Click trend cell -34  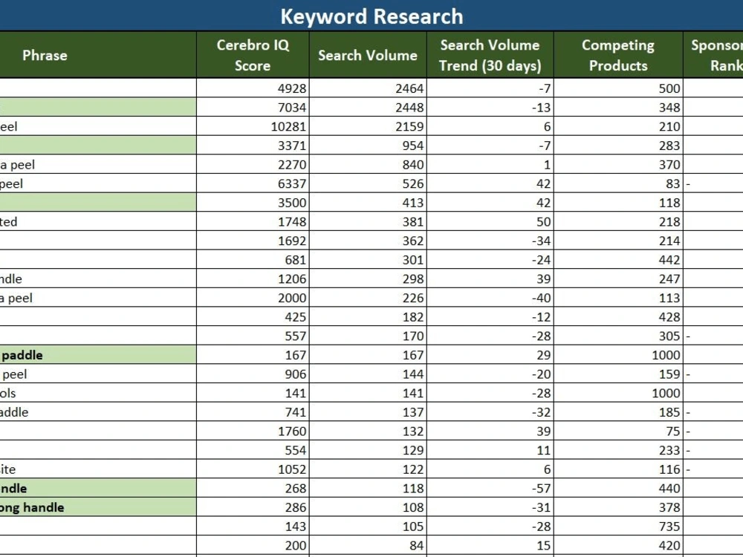(x=490, y=241)
